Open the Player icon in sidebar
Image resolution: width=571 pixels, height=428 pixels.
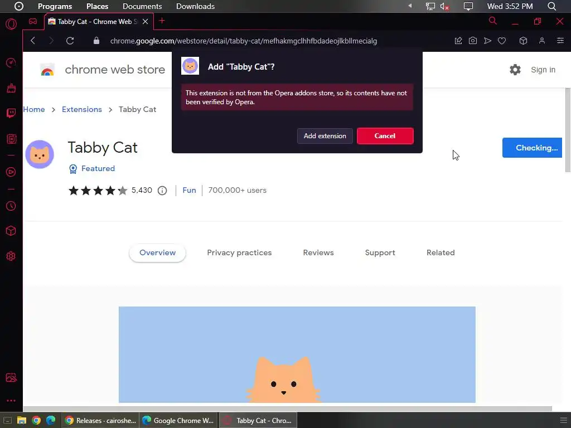pyautogui.click(x=11, y=172)
